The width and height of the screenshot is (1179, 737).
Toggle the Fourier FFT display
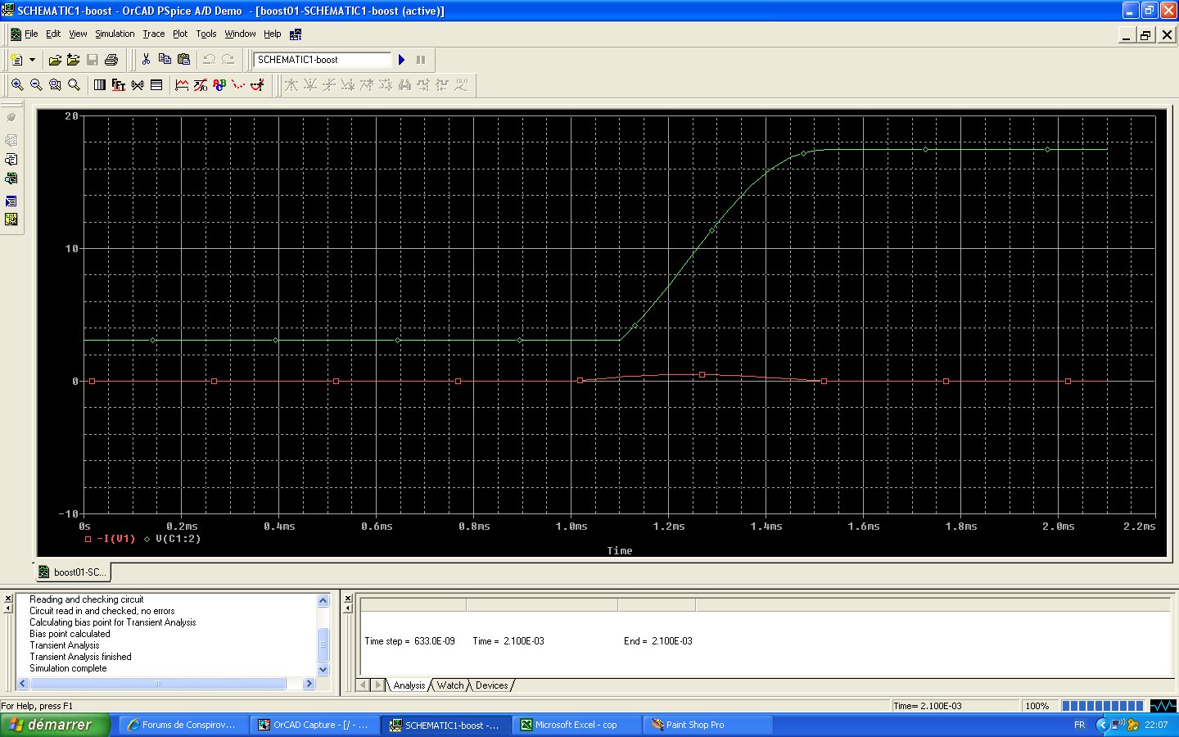(119, 84)
